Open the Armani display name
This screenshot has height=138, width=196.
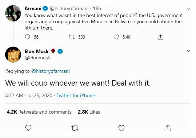33,8
